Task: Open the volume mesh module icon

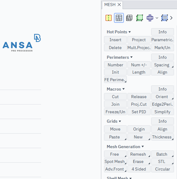Action: [129, 18]
